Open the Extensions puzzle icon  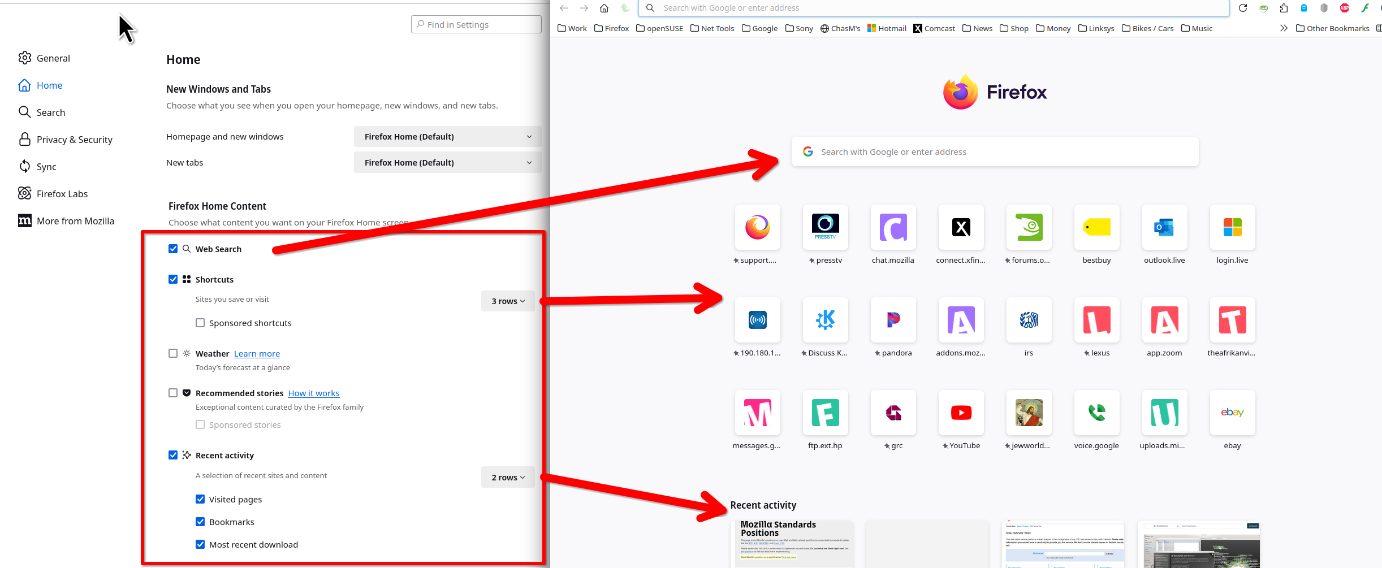click(1284, 8)
